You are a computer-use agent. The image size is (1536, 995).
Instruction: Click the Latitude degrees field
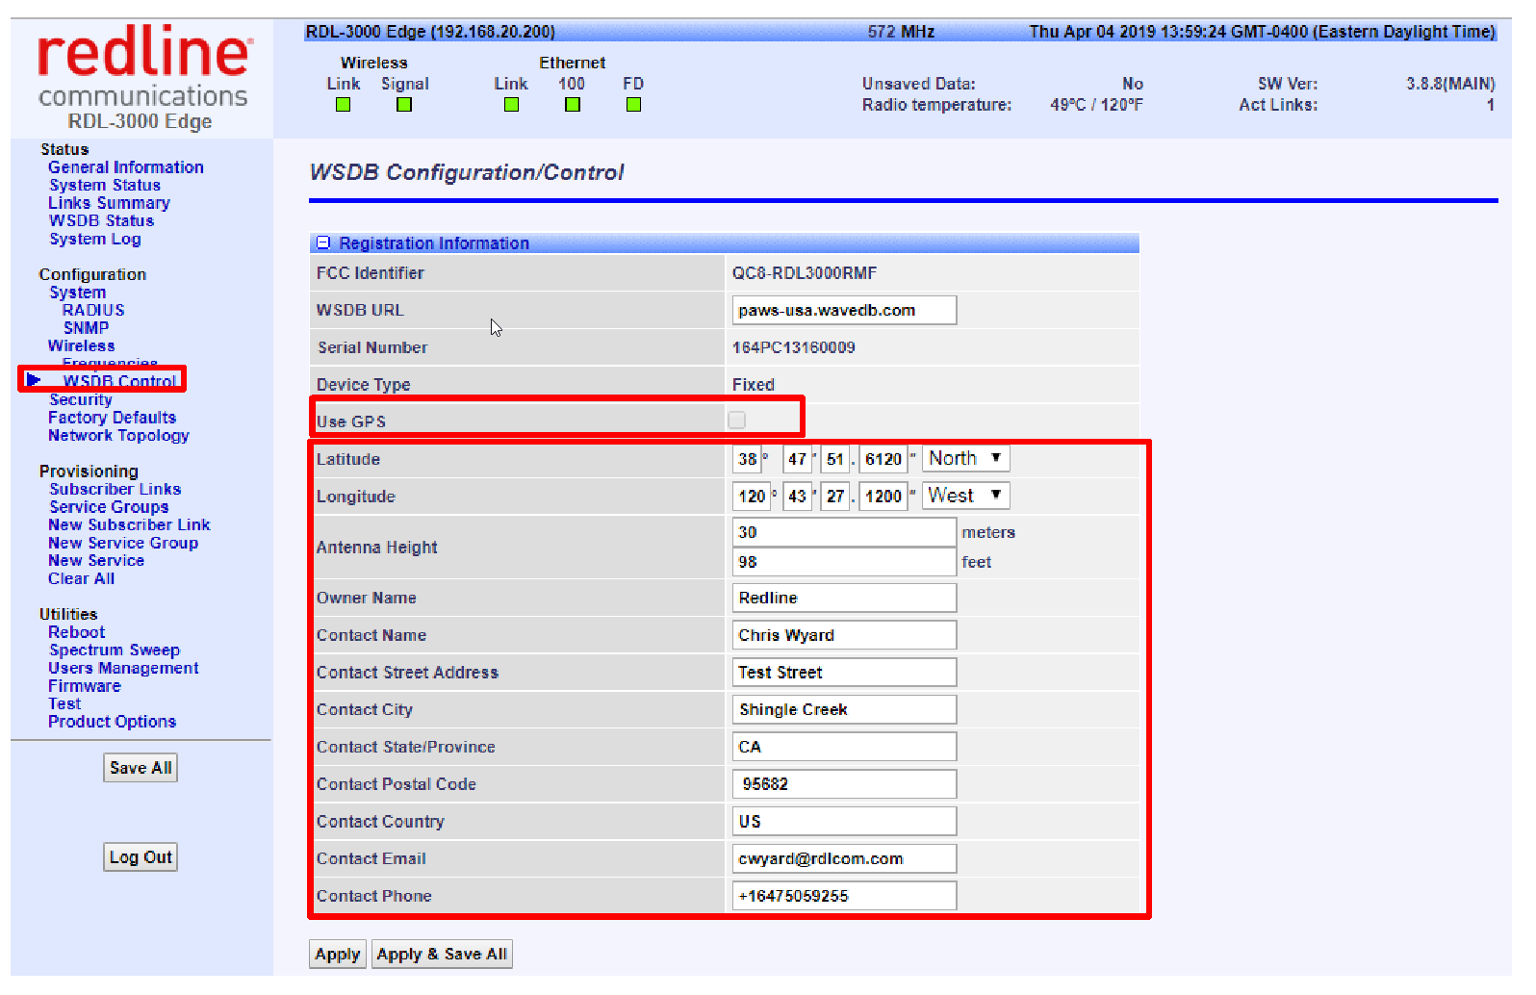[747, 460]
